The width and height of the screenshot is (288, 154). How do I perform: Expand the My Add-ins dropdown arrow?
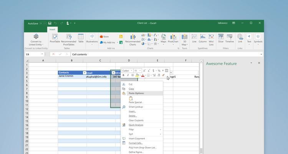click(x=118, y=43)
